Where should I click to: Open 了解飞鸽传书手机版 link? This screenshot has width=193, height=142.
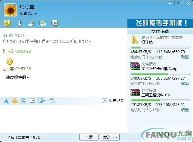[24, 137]
